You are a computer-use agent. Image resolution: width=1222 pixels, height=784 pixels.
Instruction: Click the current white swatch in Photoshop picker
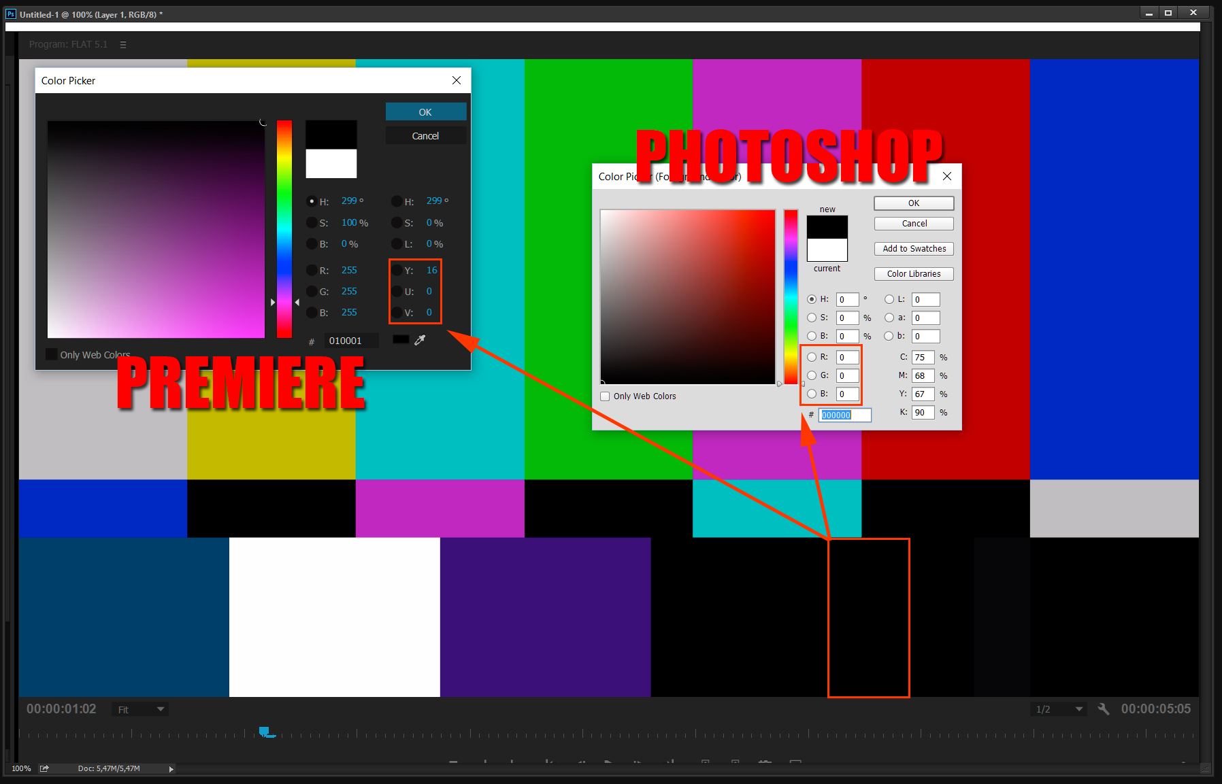pyautogui.click(x=827, y=250)
